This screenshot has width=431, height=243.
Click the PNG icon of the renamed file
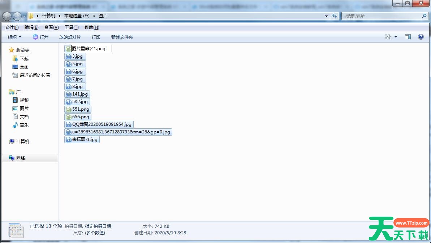[68, 49]
